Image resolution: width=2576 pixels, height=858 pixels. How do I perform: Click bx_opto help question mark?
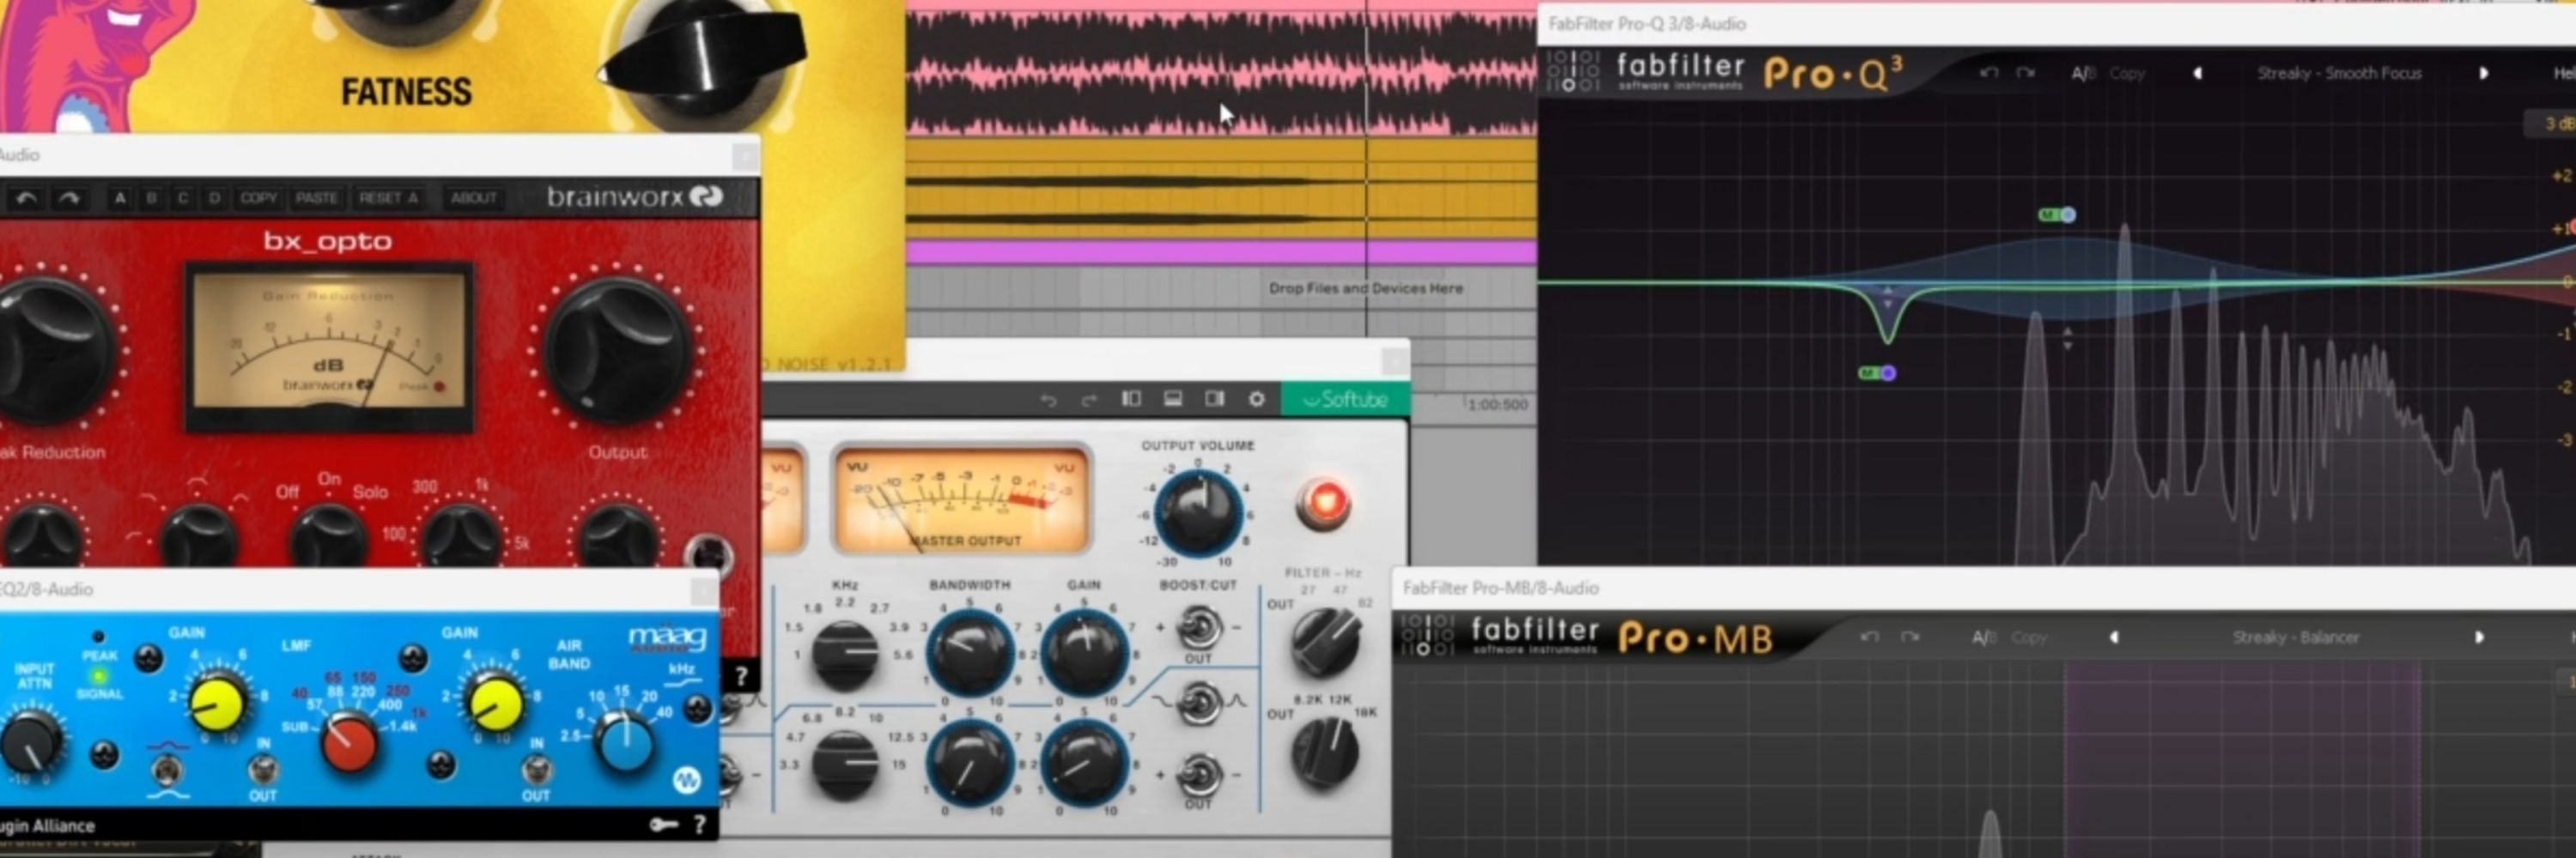click(x=741, y=676)
